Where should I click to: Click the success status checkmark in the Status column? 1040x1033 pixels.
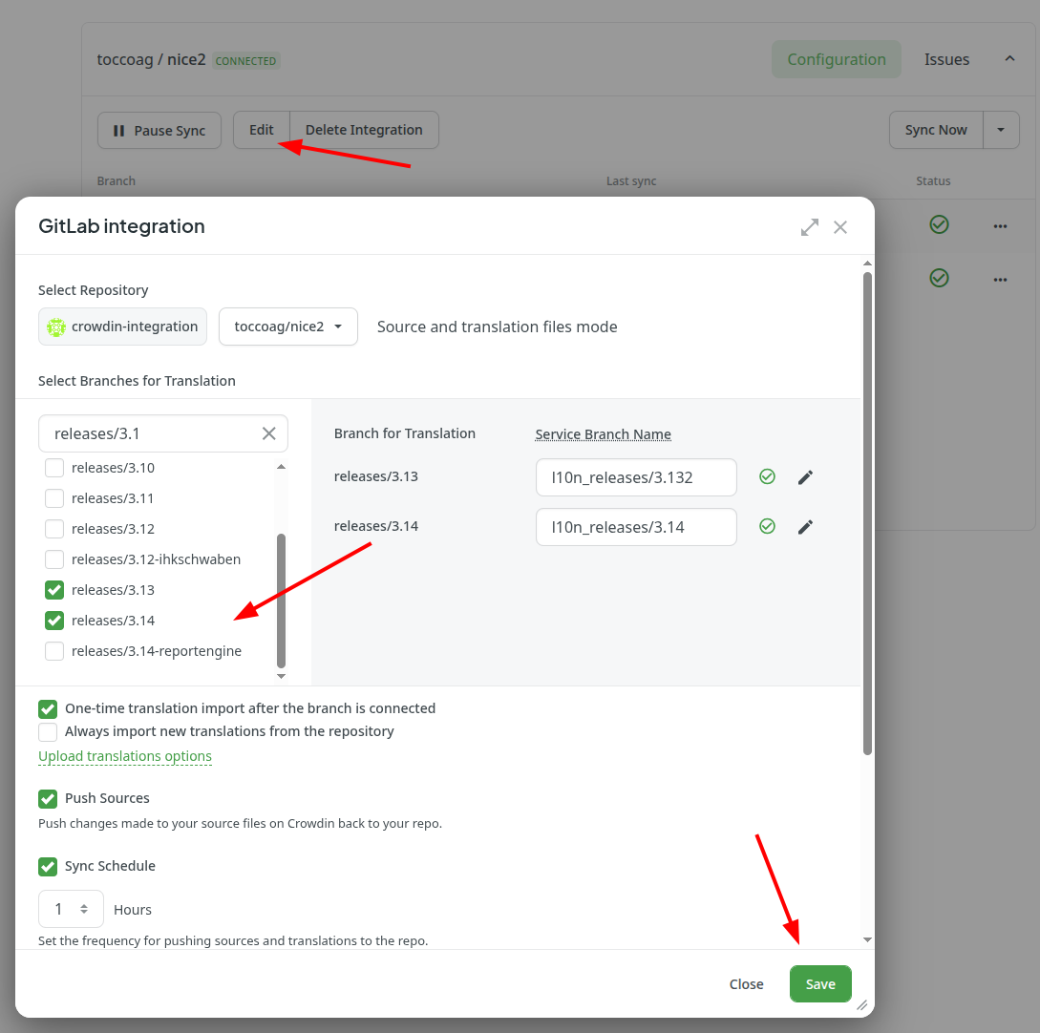[939, 225]
